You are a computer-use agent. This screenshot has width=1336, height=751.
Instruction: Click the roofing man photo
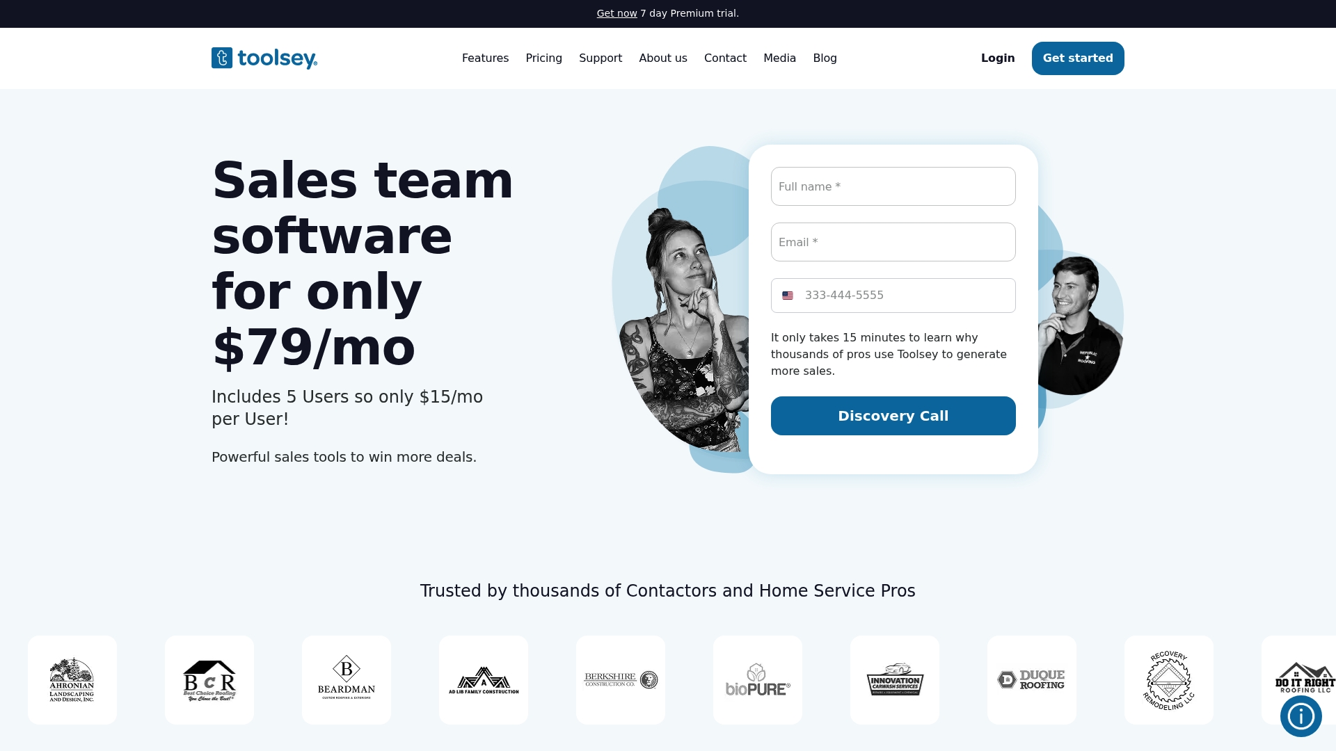point(1079,325)
